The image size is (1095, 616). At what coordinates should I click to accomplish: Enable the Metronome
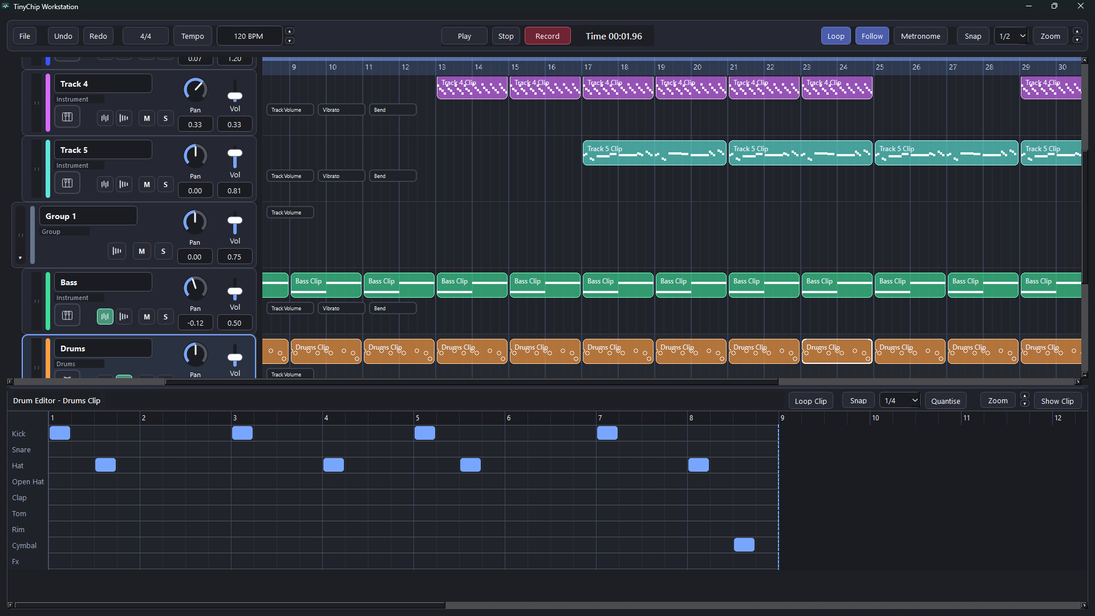click(x=920, y=36)
